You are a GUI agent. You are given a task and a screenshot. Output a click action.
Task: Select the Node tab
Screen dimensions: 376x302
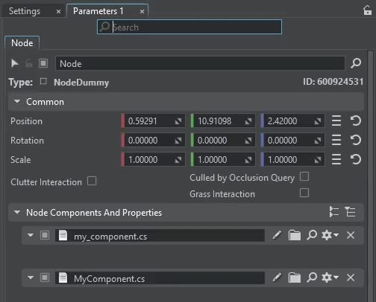pos(22,43)
